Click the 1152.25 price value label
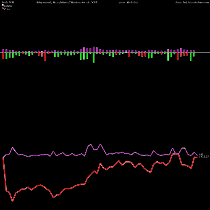Image resolution: width=210 pixels, height=210 pixels. pyautogui.click(x=204, y=157)
